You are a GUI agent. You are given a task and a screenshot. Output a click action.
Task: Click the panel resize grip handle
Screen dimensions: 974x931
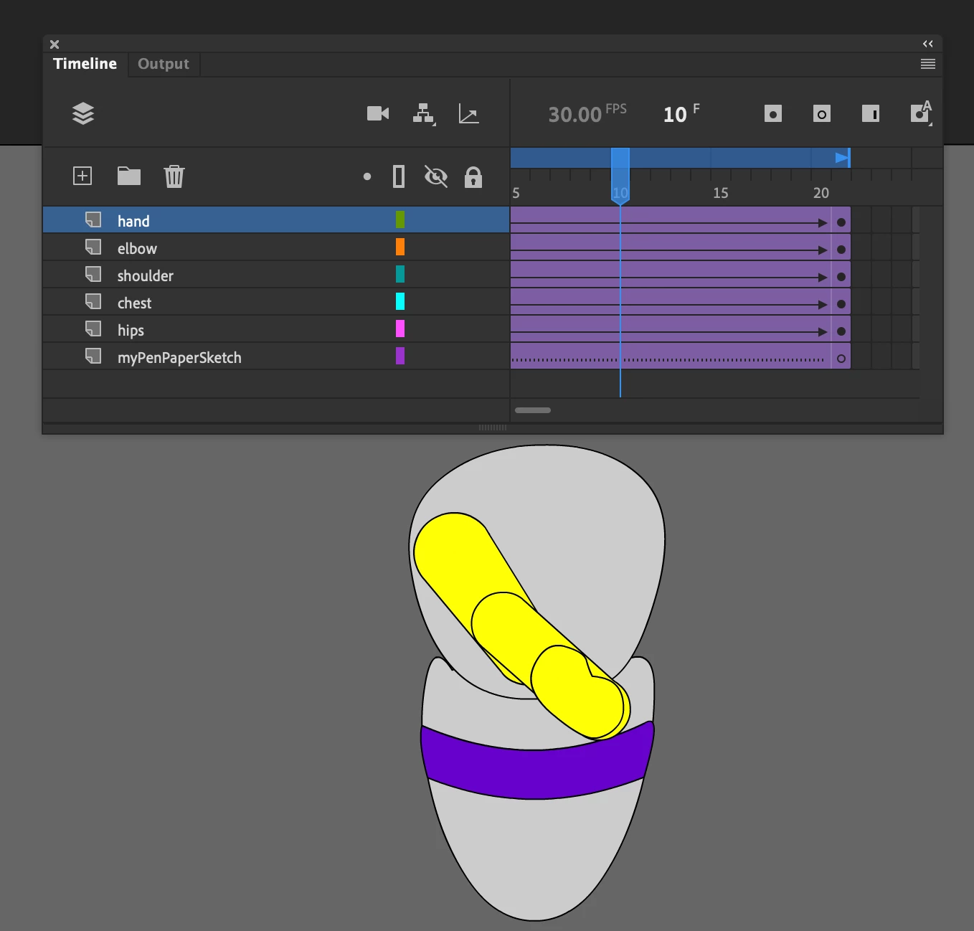click(493, 427)
